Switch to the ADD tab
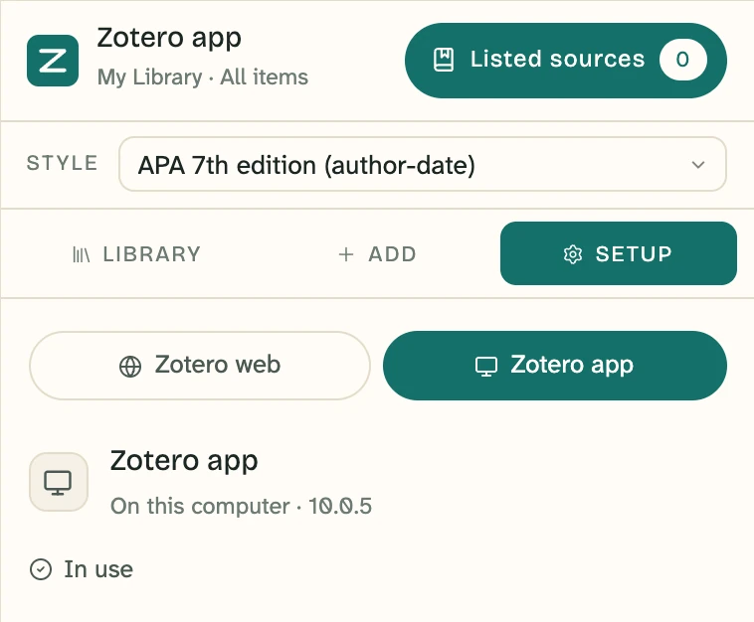The height and width of the screenshot is (622, 754). pyautogui.click(x=377, y=254)
